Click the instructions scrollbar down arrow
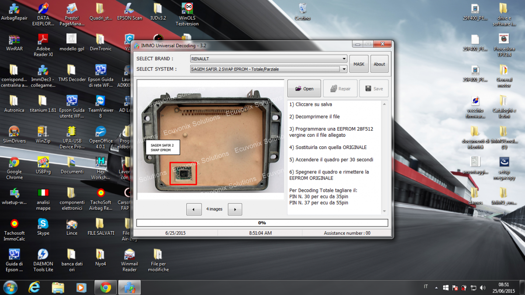 click(385, 211)
